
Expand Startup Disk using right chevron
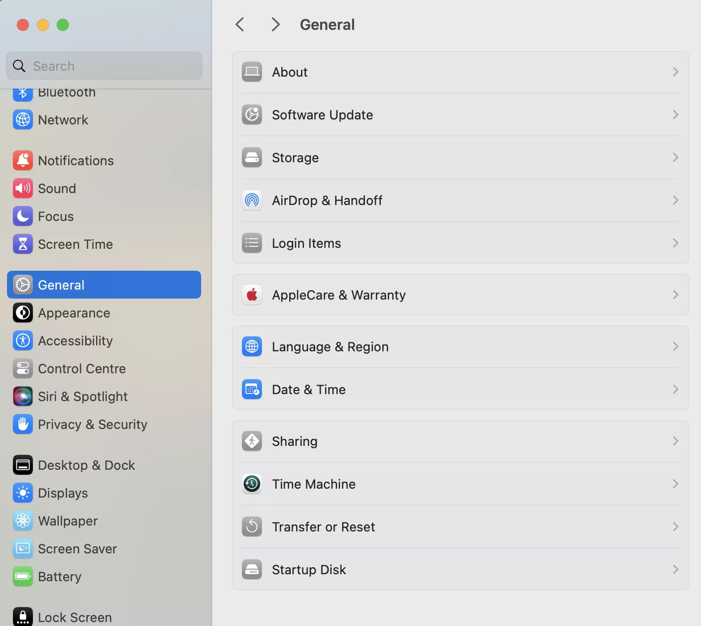(675, 569)
